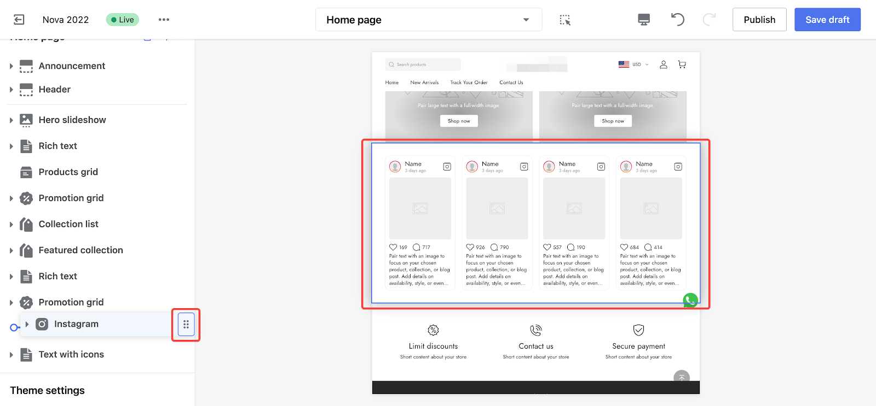Click the Publish button
Image resolution: width=876 pixels, height=406 pixels.
759,20
